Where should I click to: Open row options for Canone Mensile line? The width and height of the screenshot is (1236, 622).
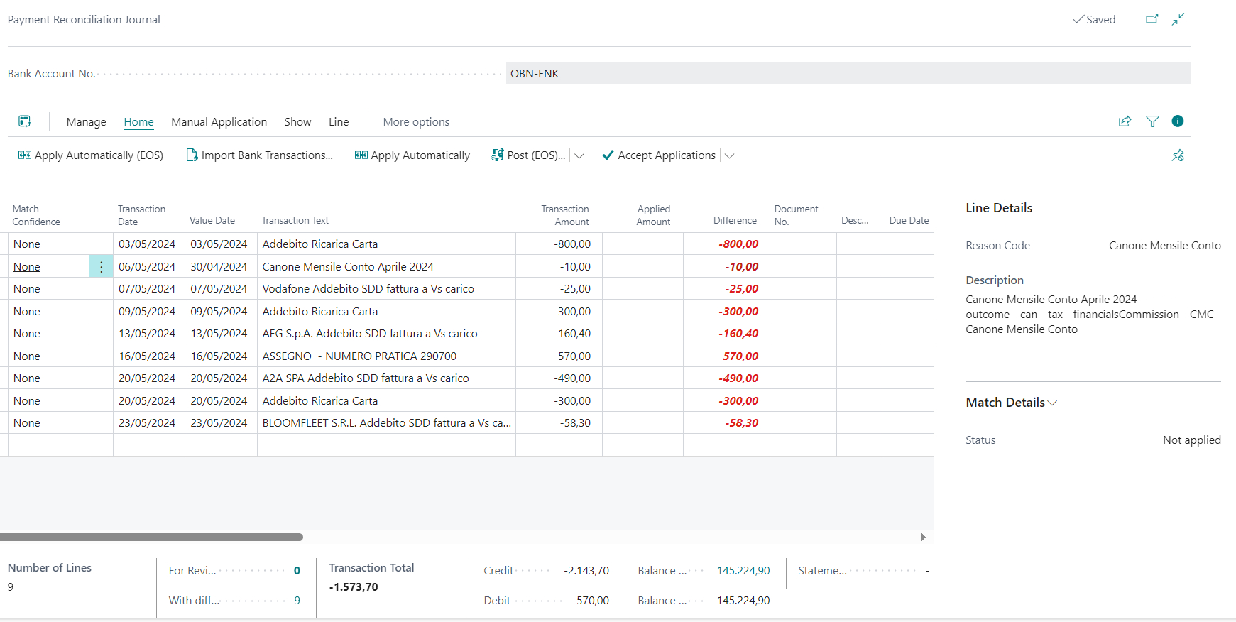pos(102,267)
